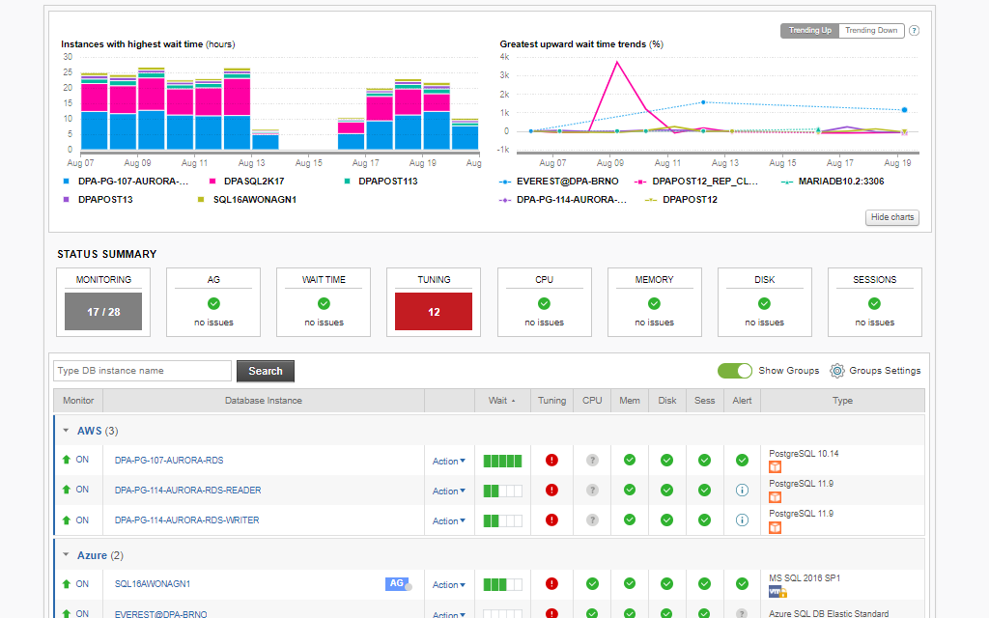Click the help question mark beside Trending Down
Viewport: 989px width, 618px height.
(913, 30)
